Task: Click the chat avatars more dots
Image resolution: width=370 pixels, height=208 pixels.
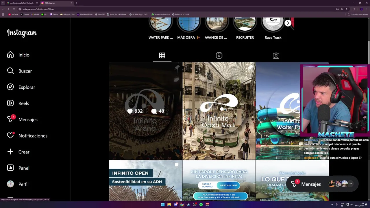Action: (350, 184)
